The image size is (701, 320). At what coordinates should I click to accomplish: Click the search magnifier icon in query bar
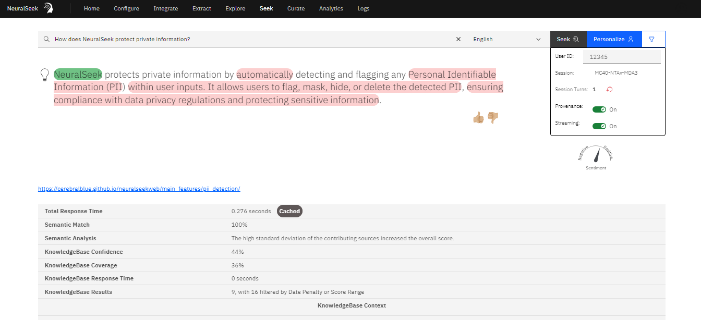46,39
